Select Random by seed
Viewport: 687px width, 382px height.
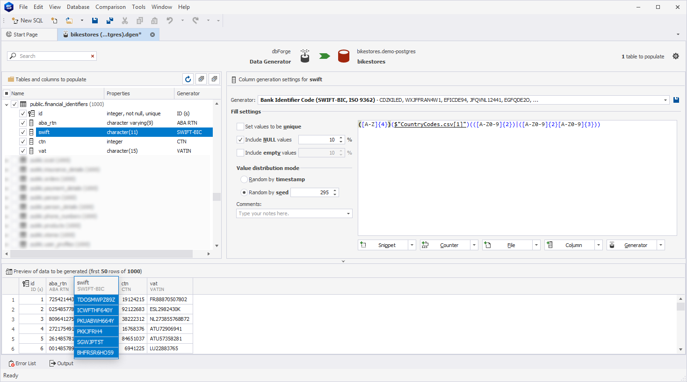(x=244, y=192)
